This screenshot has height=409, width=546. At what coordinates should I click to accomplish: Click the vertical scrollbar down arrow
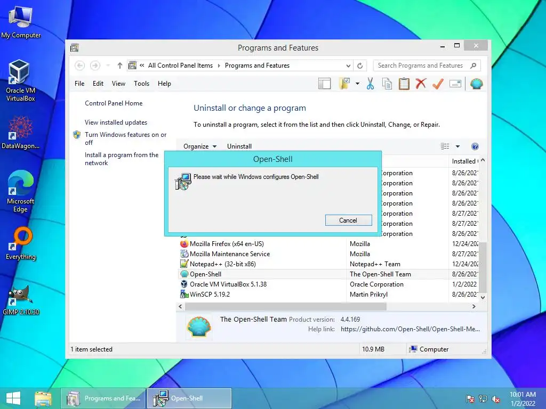(x=483, y=297)
